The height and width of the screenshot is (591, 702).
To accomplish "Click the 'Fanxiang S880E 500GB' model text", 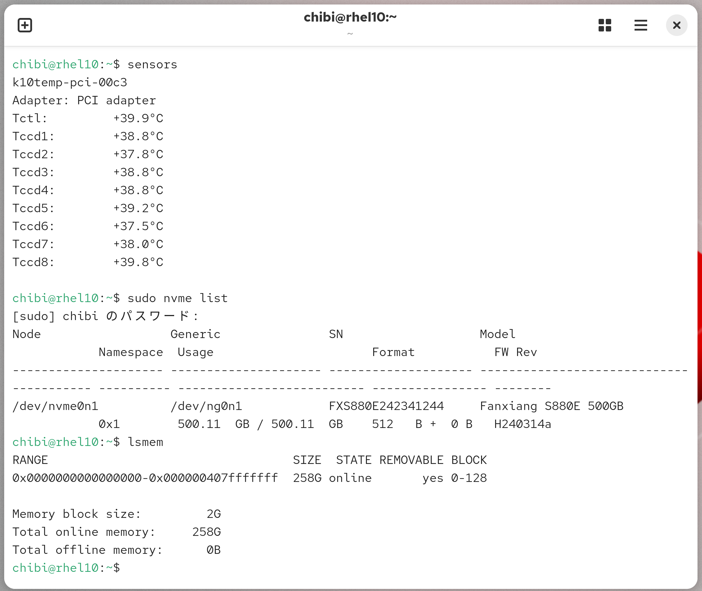I will 551,406.
